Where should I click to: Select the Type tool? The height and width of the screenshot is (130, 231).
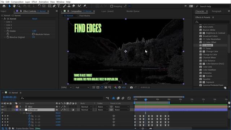pos(58,6)
